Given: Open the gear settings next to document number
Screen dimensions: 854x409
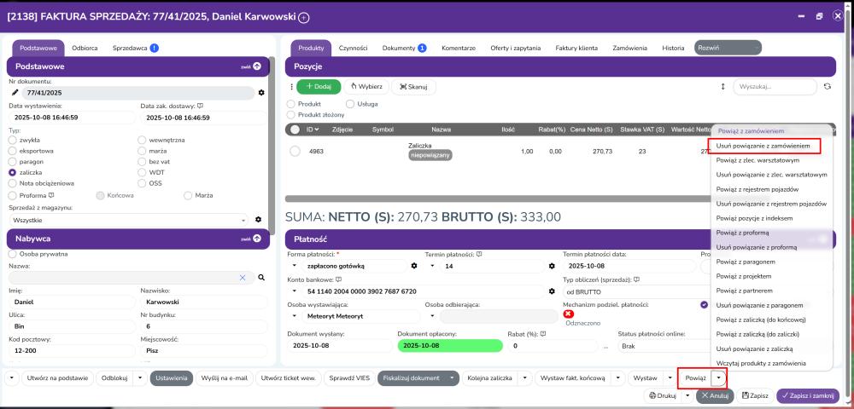Looking at the screenshot, I should click(x=261, y=92).
